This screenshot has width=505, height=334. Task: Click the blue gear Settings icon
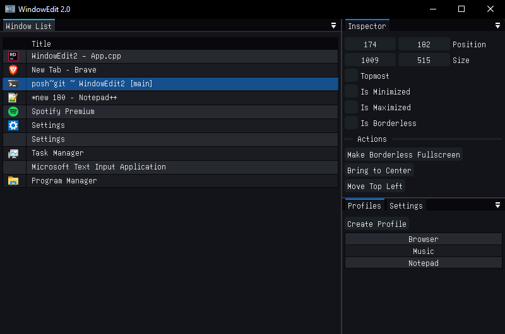pyautogui.click(x=13, y=125)
